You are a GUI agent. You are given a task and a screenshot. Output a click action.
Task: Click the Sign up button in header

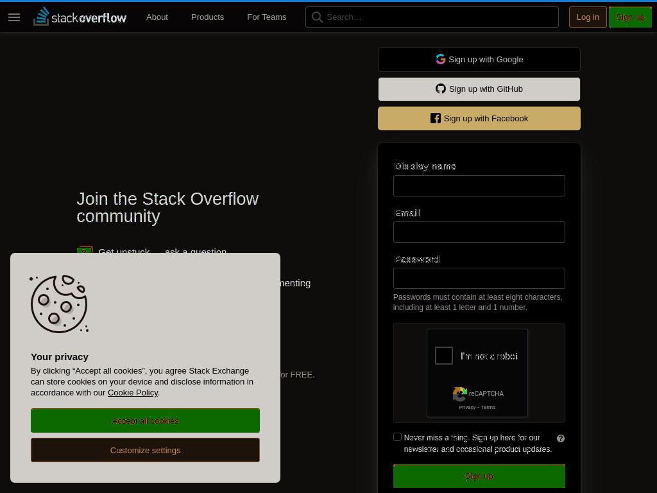point(630,17)
